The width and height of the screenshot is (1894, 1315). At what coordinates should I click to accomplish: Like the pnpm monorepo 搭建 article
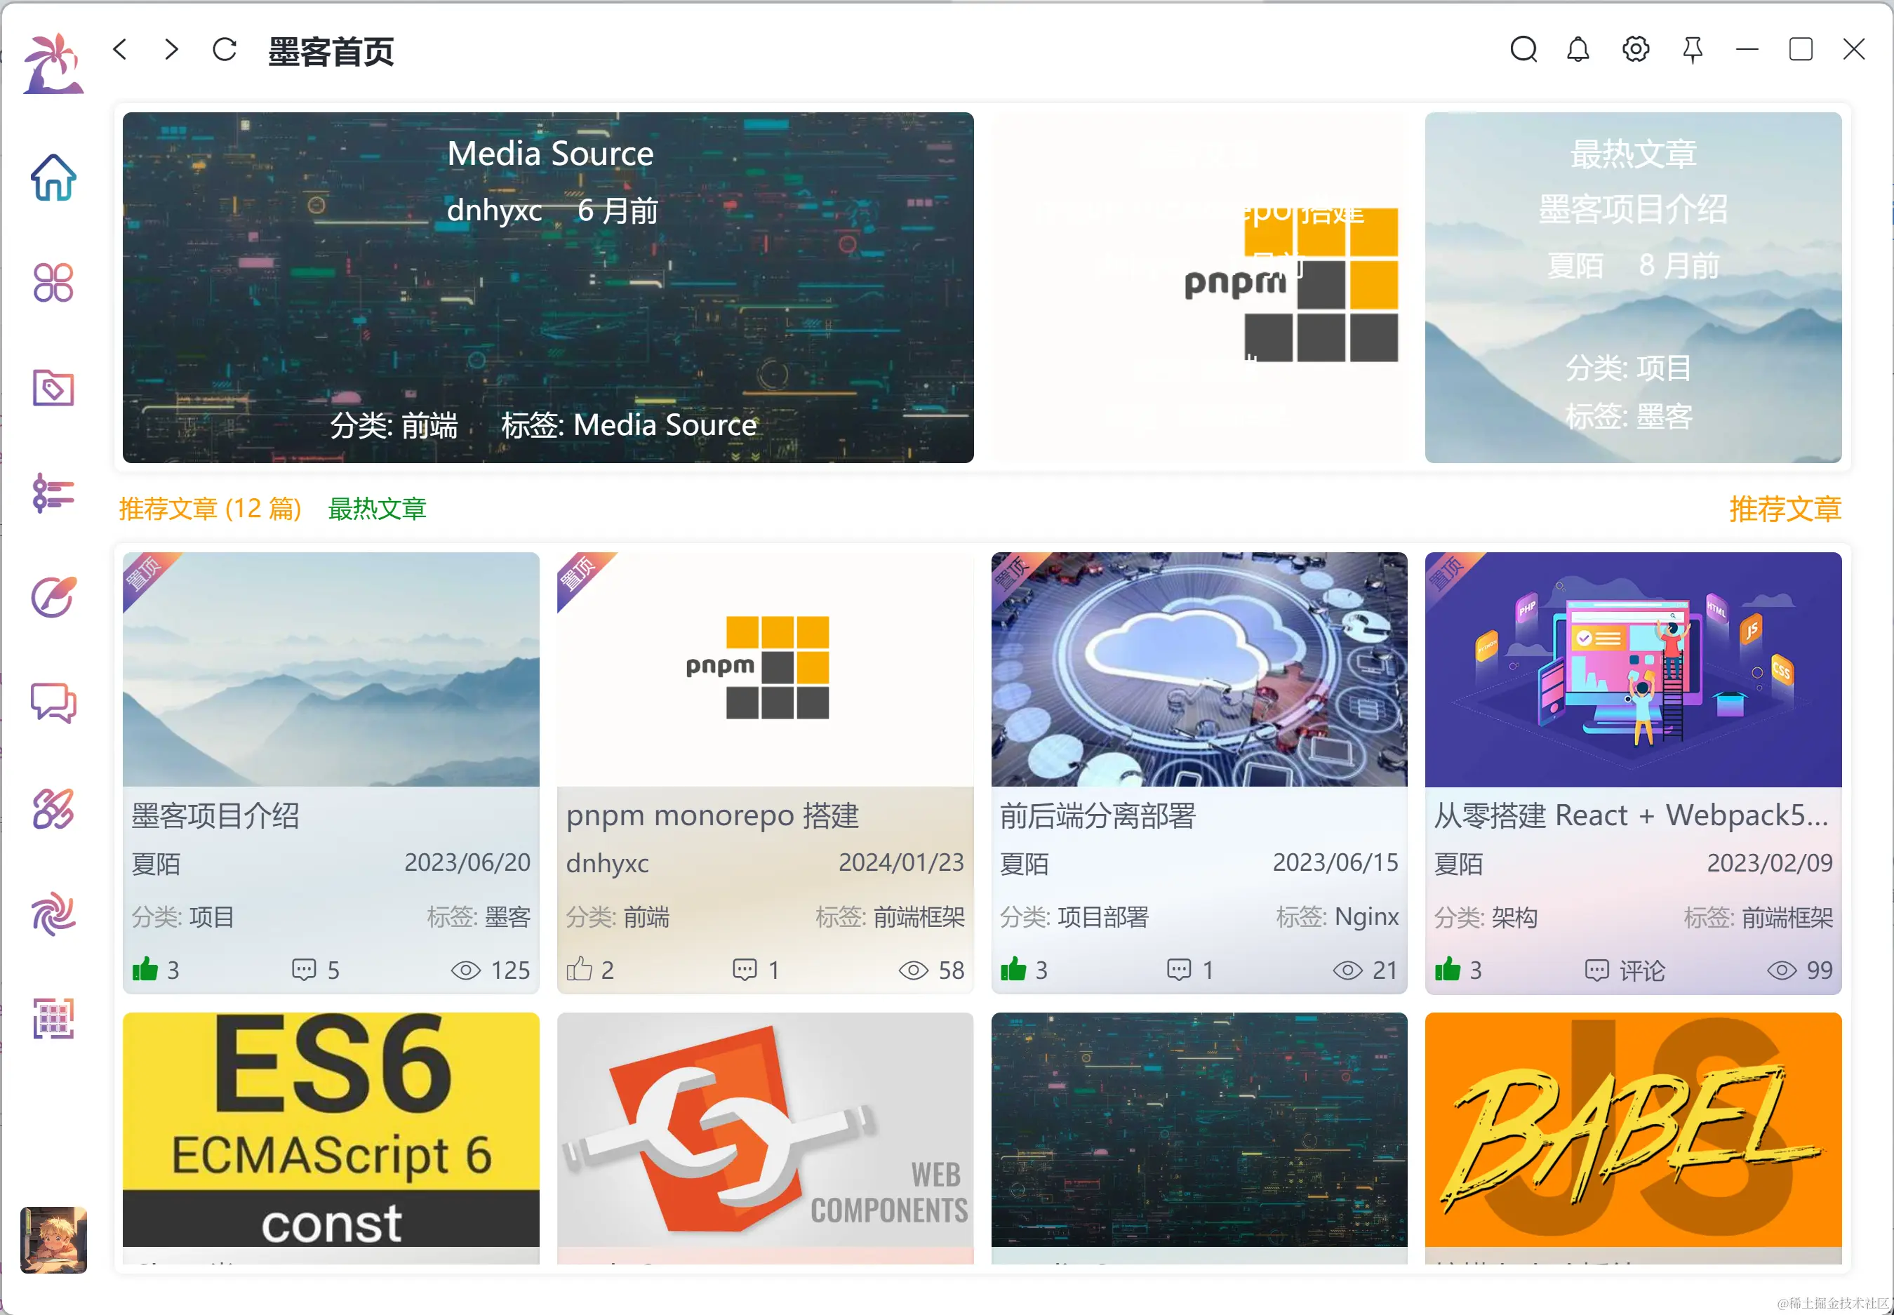pyautogui.click(x=579, y=969)
